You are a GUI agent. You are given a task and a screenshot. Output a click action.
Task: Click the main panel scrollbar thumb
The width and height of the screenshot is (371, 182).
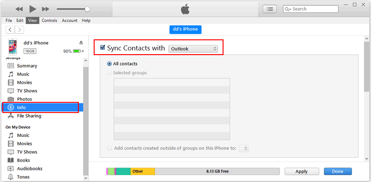tap(367, 66)
